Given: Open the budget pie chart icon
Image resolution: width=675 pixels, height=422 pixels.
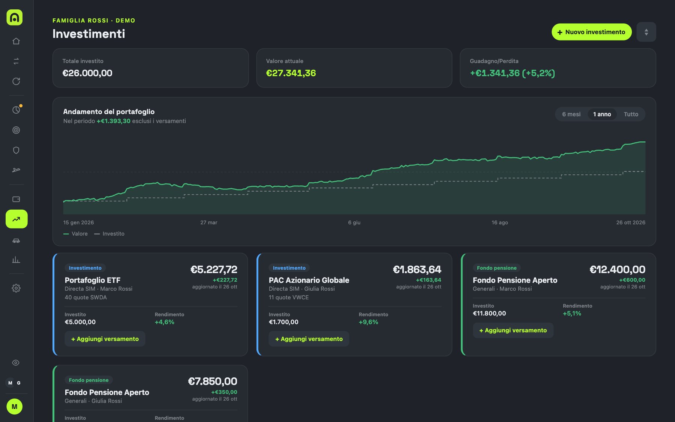Looking at the screenshot, I should pyautogui.click(x=16, y=110).
